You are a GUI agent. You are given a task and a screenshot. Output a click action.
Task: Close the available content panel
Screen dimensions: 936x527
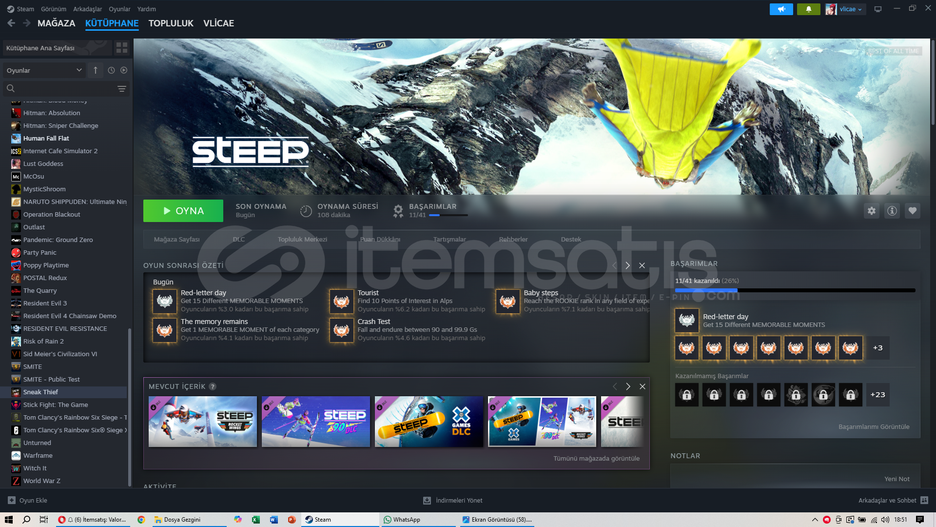643,386
